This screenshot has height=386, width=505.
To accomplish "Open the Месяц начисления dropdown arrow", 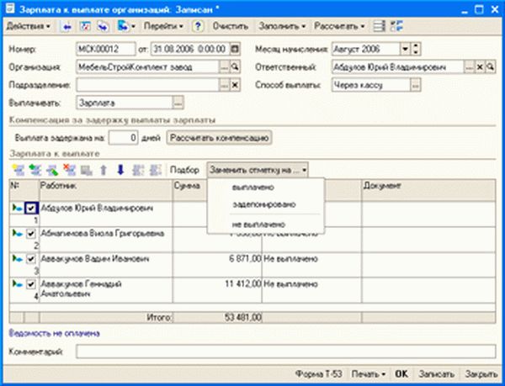I will [x=405, y=48].
